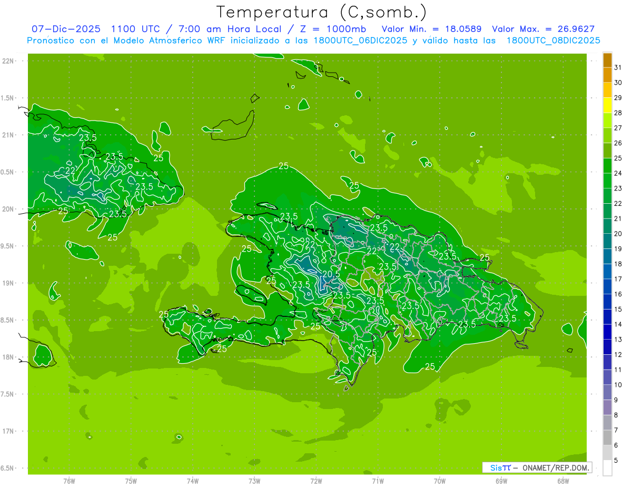632x488 pixels.
Task: Click the '74W' longitude axis label
Action: 193,481
